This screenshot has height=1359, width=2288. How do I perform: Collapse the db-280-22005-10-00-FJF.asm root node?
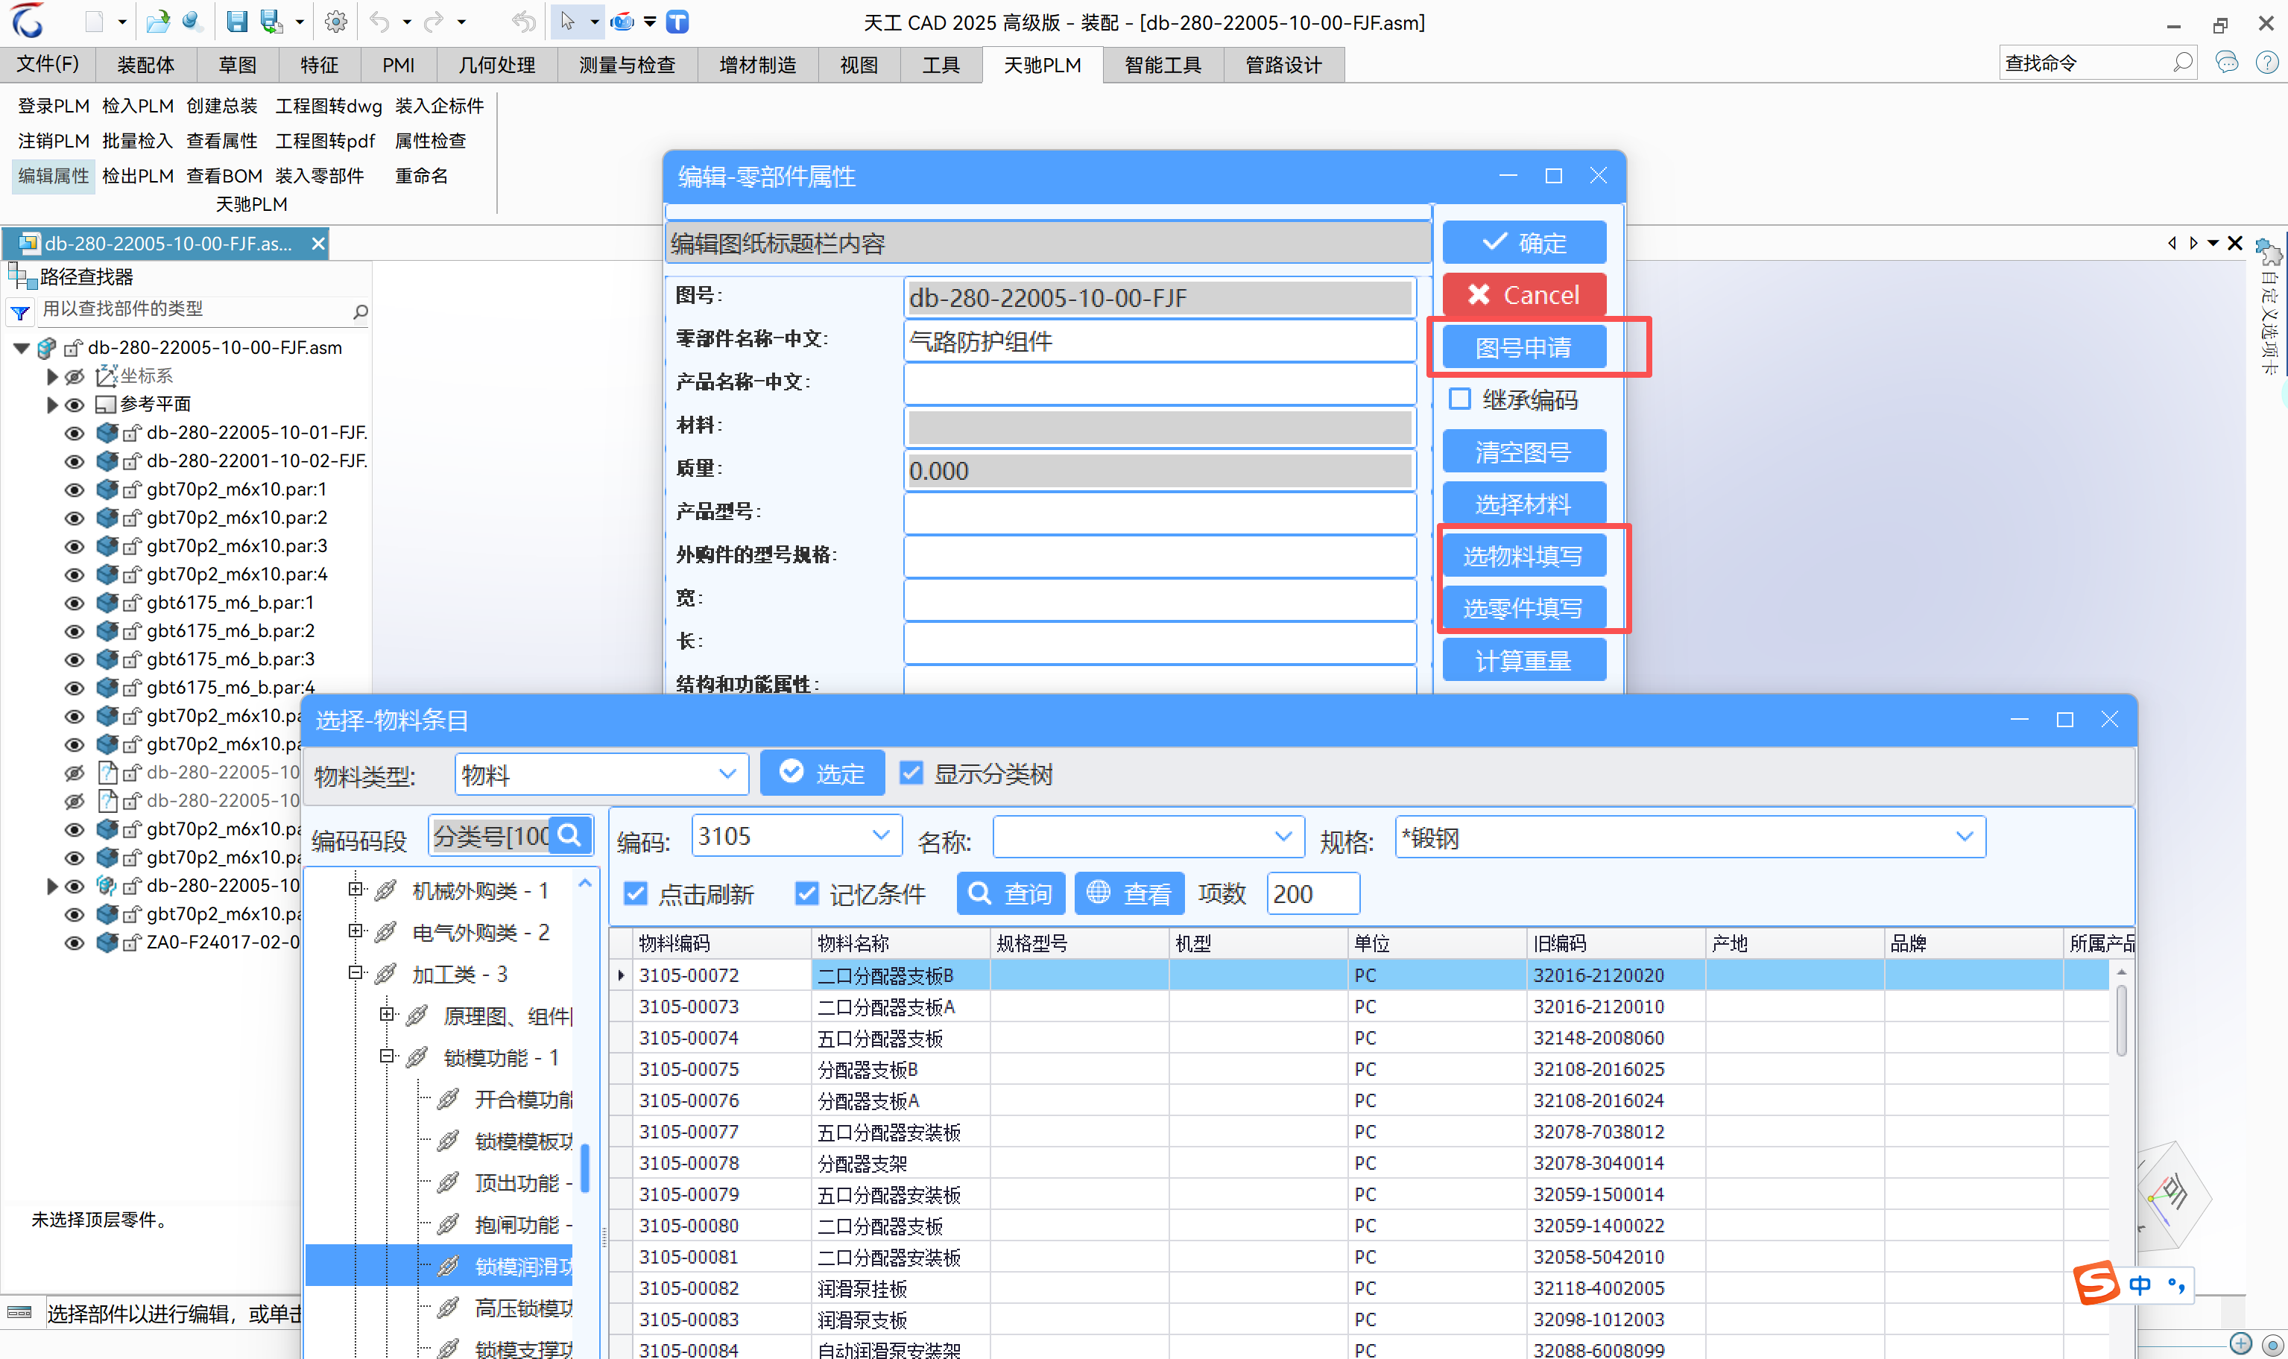click(21, 348)
